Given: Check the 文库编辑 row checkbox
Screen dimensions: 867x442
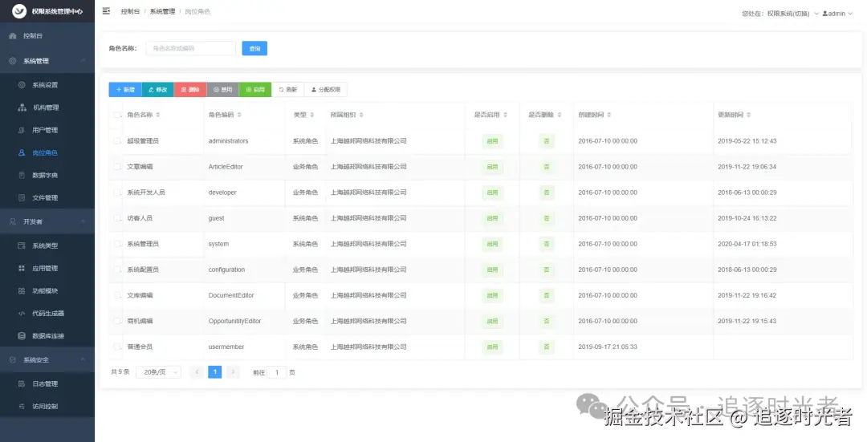Looking at the screenshot, I should coord(116,295).
